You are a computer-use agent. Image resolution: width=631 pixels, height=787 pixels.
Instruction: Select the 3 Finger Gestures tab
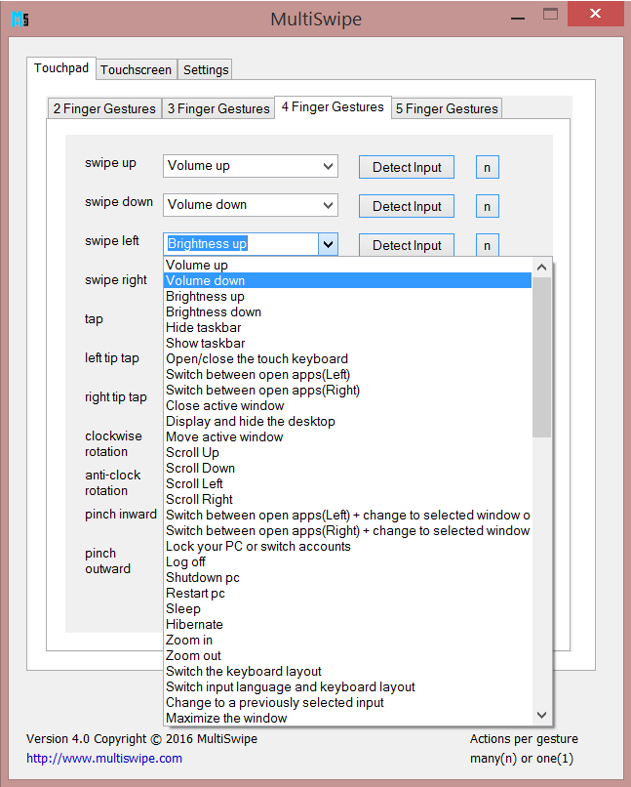coord(218,108)
